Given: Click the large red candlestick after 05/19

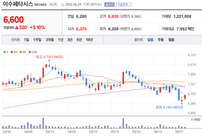Looking at the screenshot, I should (x=123, y=78).
